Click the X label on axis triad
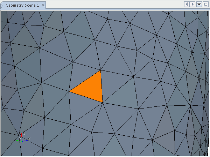Viewport: 210px width, 157px height. coord(24,133)
